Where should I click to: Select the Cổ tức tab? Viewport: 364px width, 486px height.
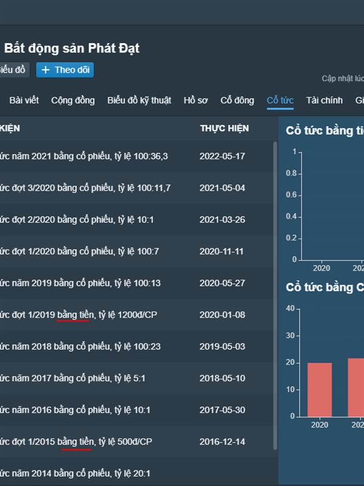pos(280,100)
